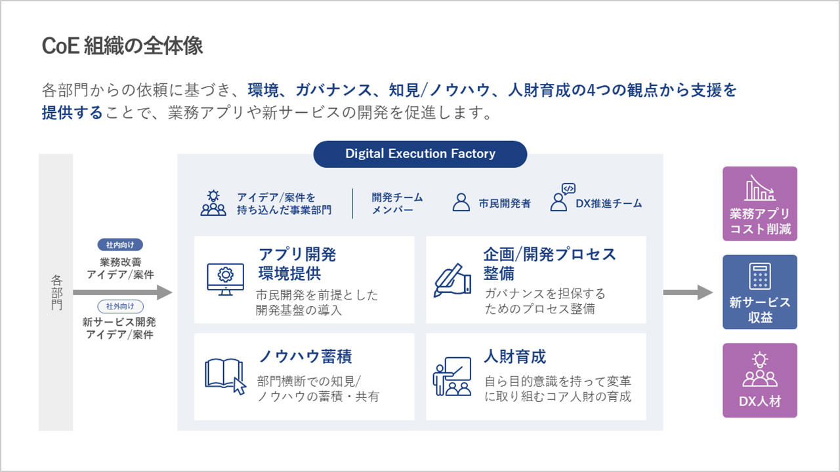Select the hand writing pen icon

(453, 280)
